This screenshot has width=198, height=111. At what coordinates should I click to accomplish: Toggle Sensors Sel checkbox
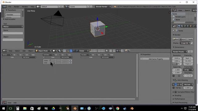point(12,55)
